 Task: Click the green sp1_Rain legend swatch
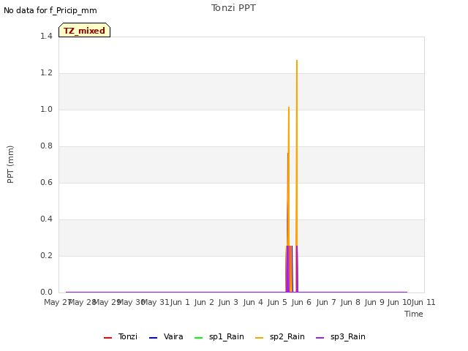click(198, 338)
